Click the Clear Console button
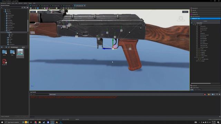The height and width of the screenshot is (124, 221). [52, 94]
